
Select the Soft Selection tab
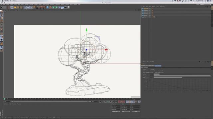pyautogui.click(x=158, y=66)
